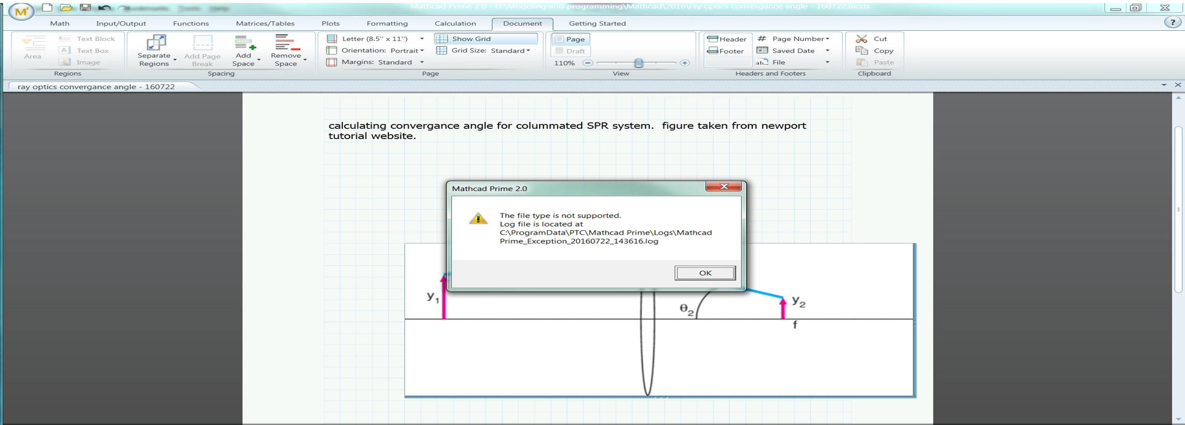The image size is (1185, 425).
Task: Expand the Saved Date dropdown
Action: click(827, 50)
